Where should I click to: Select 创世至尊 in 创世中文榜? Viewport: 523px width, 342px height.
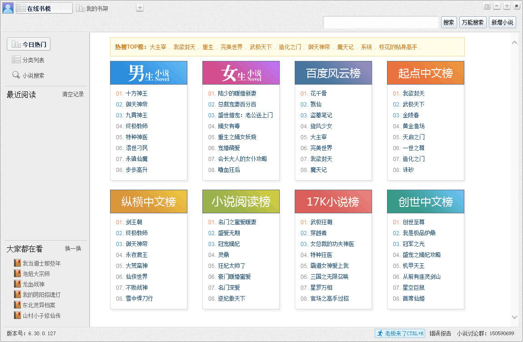[413, 222]
